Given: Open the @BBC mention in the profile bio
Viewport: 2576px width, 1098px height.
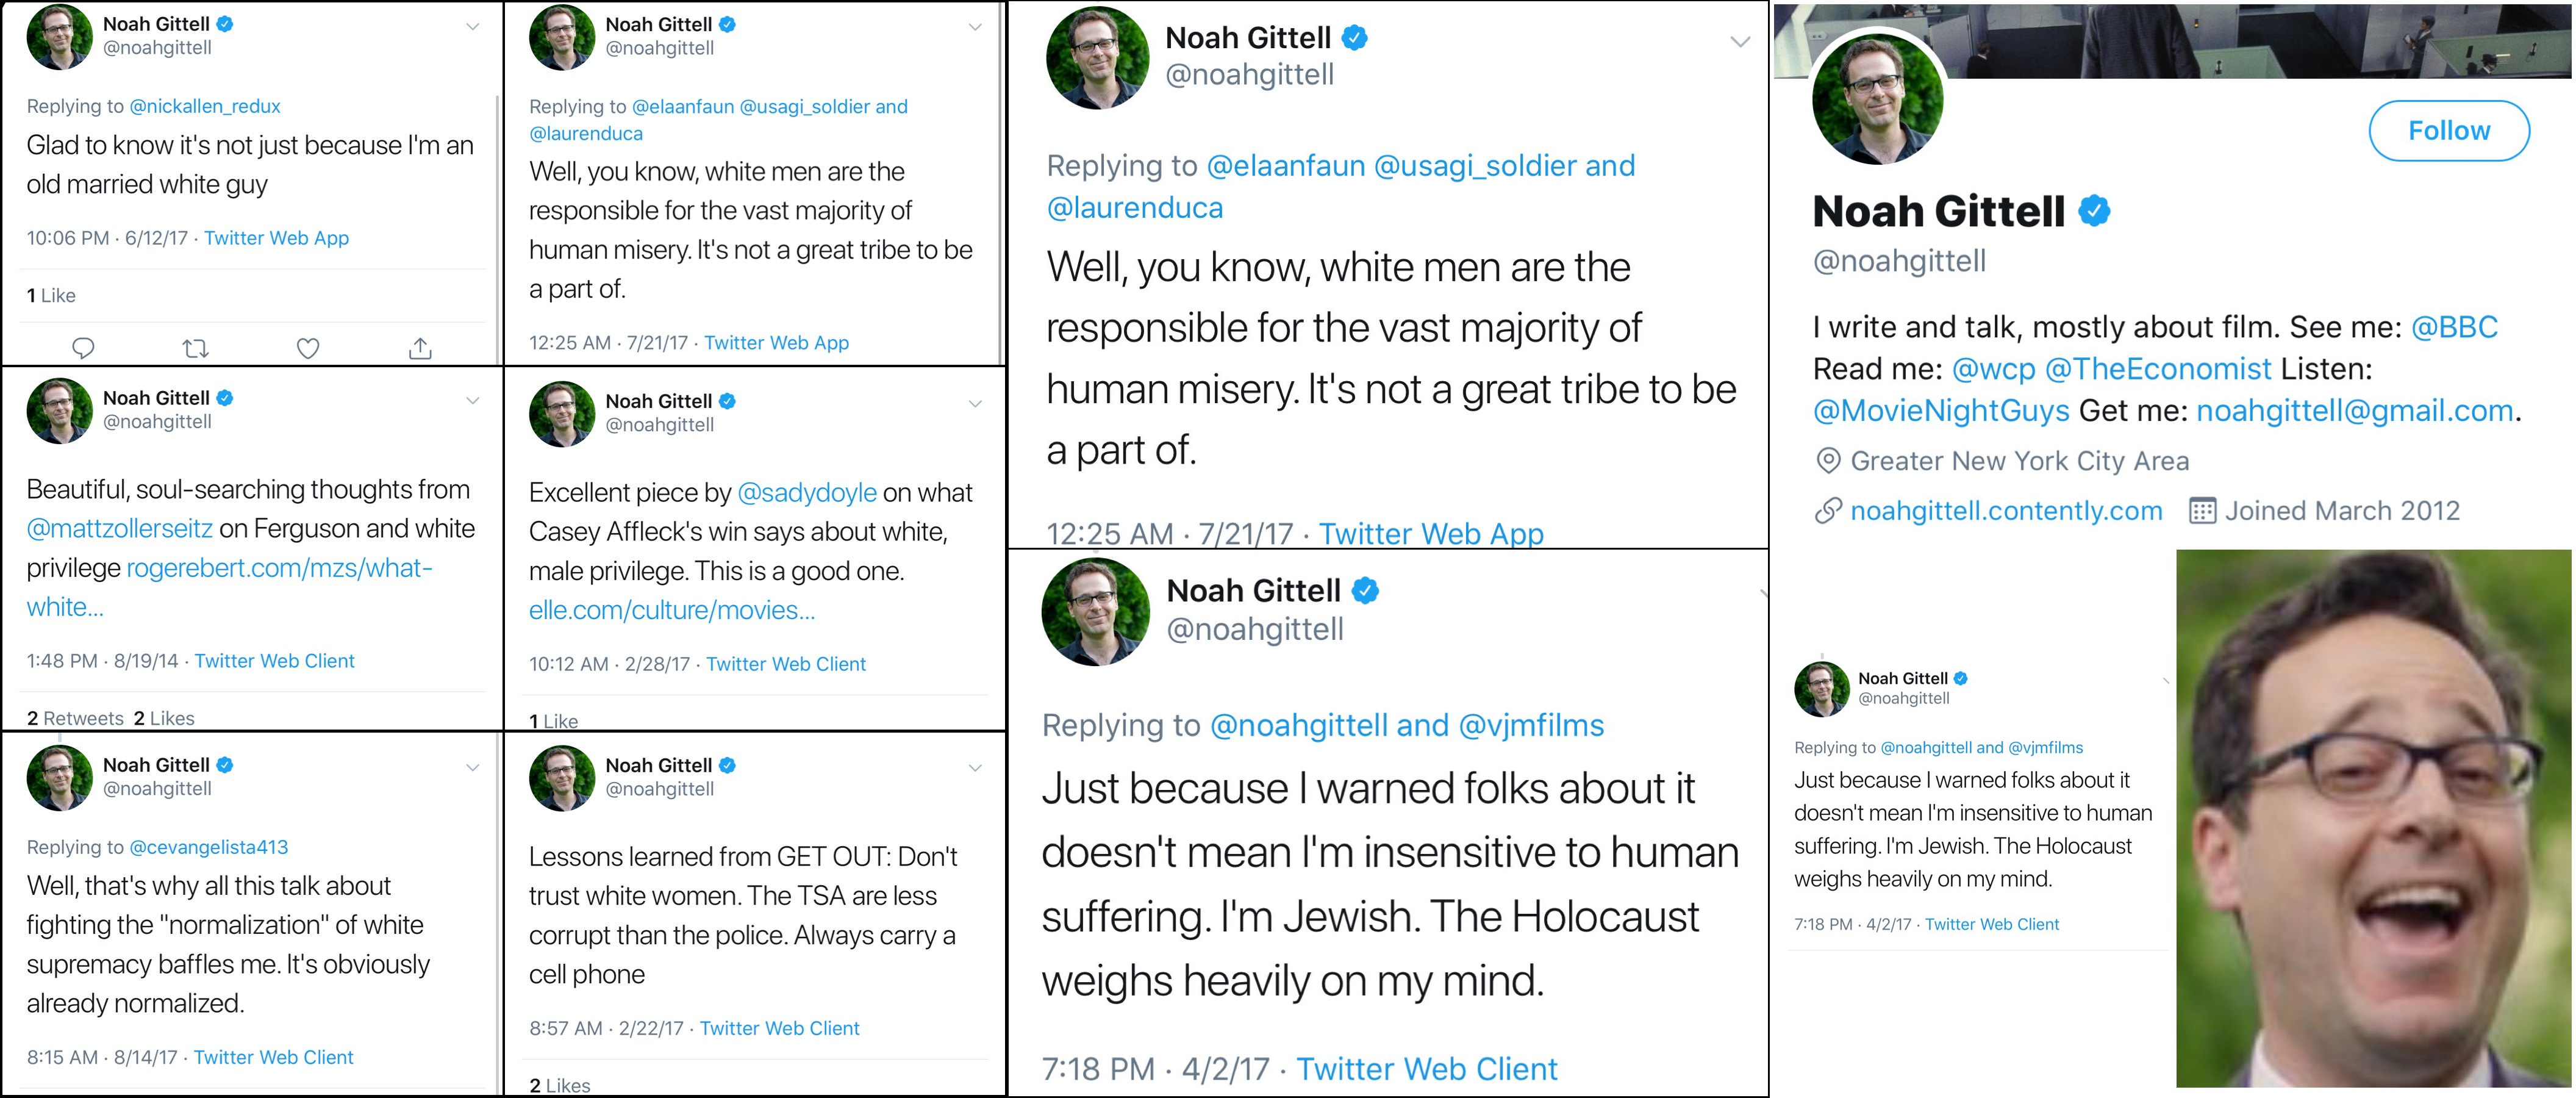Looking at the screenshot, I should [2454, 327].
